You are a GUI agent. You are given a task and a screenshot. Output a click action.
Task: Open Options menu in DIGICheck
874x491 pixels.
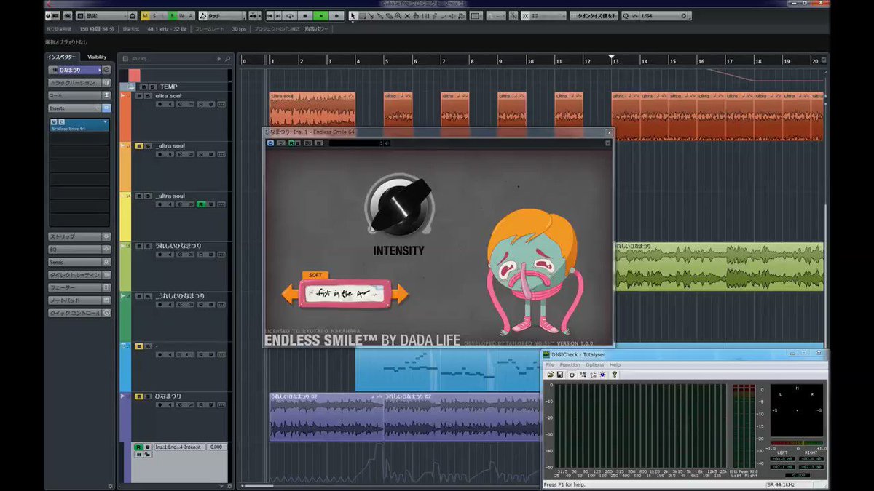(x=595, y=365)
